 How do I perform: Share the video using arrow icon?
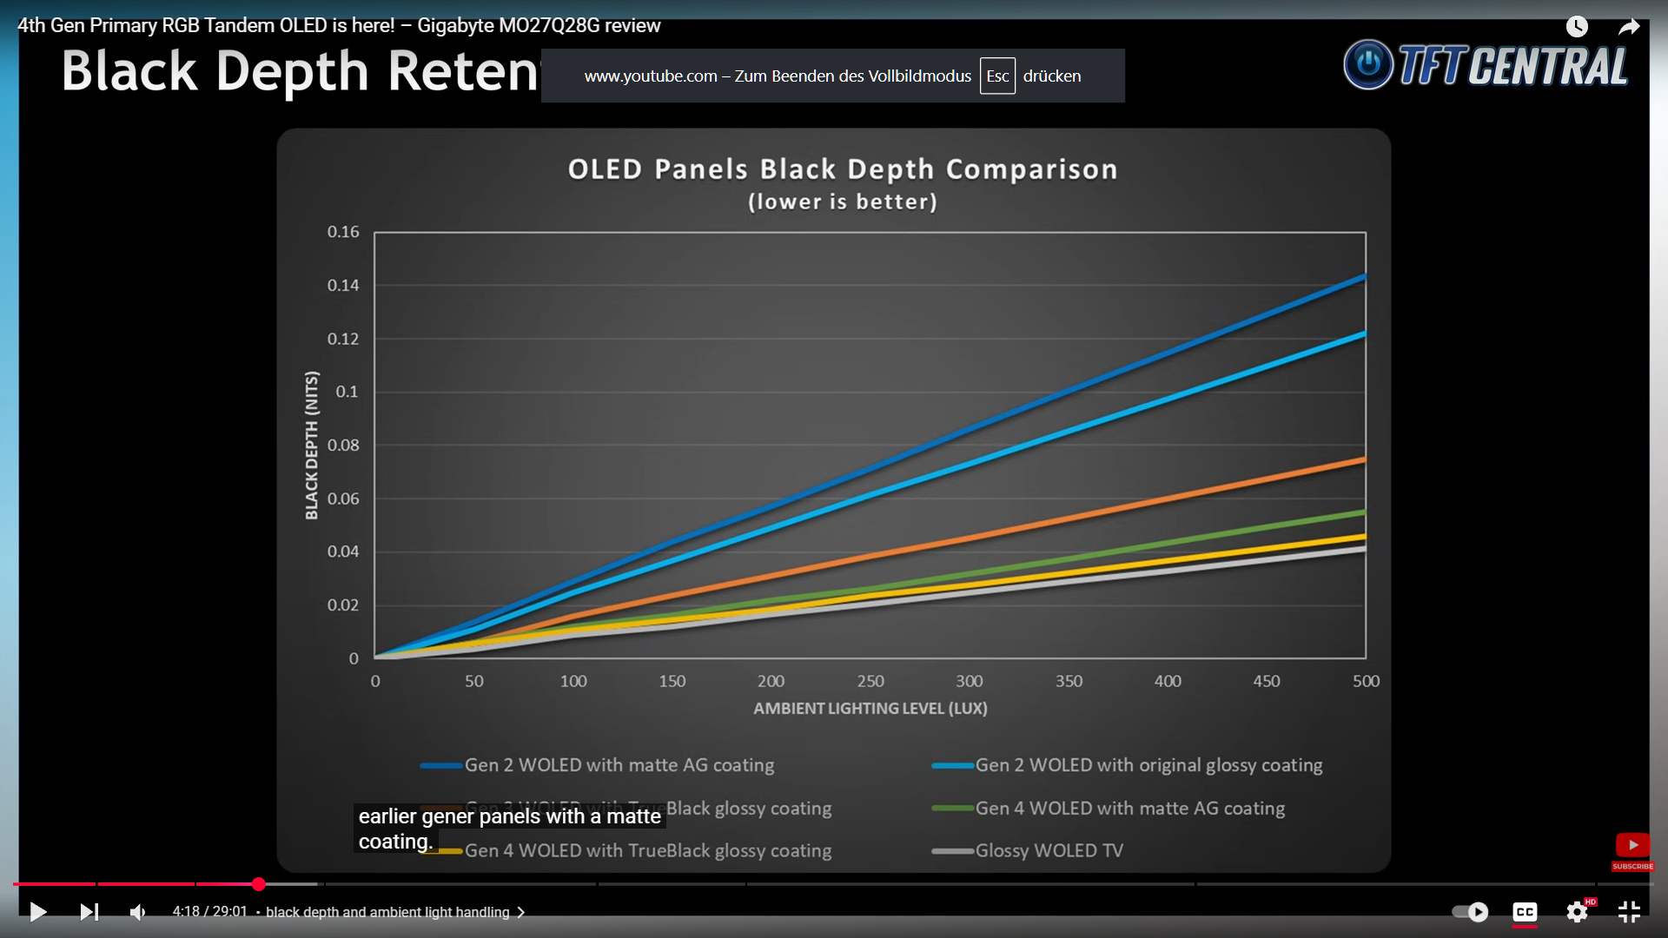coord(1629,27)
